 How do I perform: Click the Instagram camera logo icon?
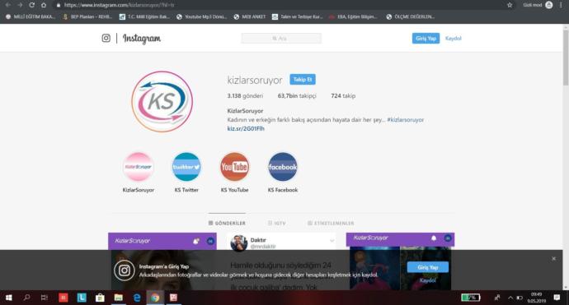click(106, 38)
